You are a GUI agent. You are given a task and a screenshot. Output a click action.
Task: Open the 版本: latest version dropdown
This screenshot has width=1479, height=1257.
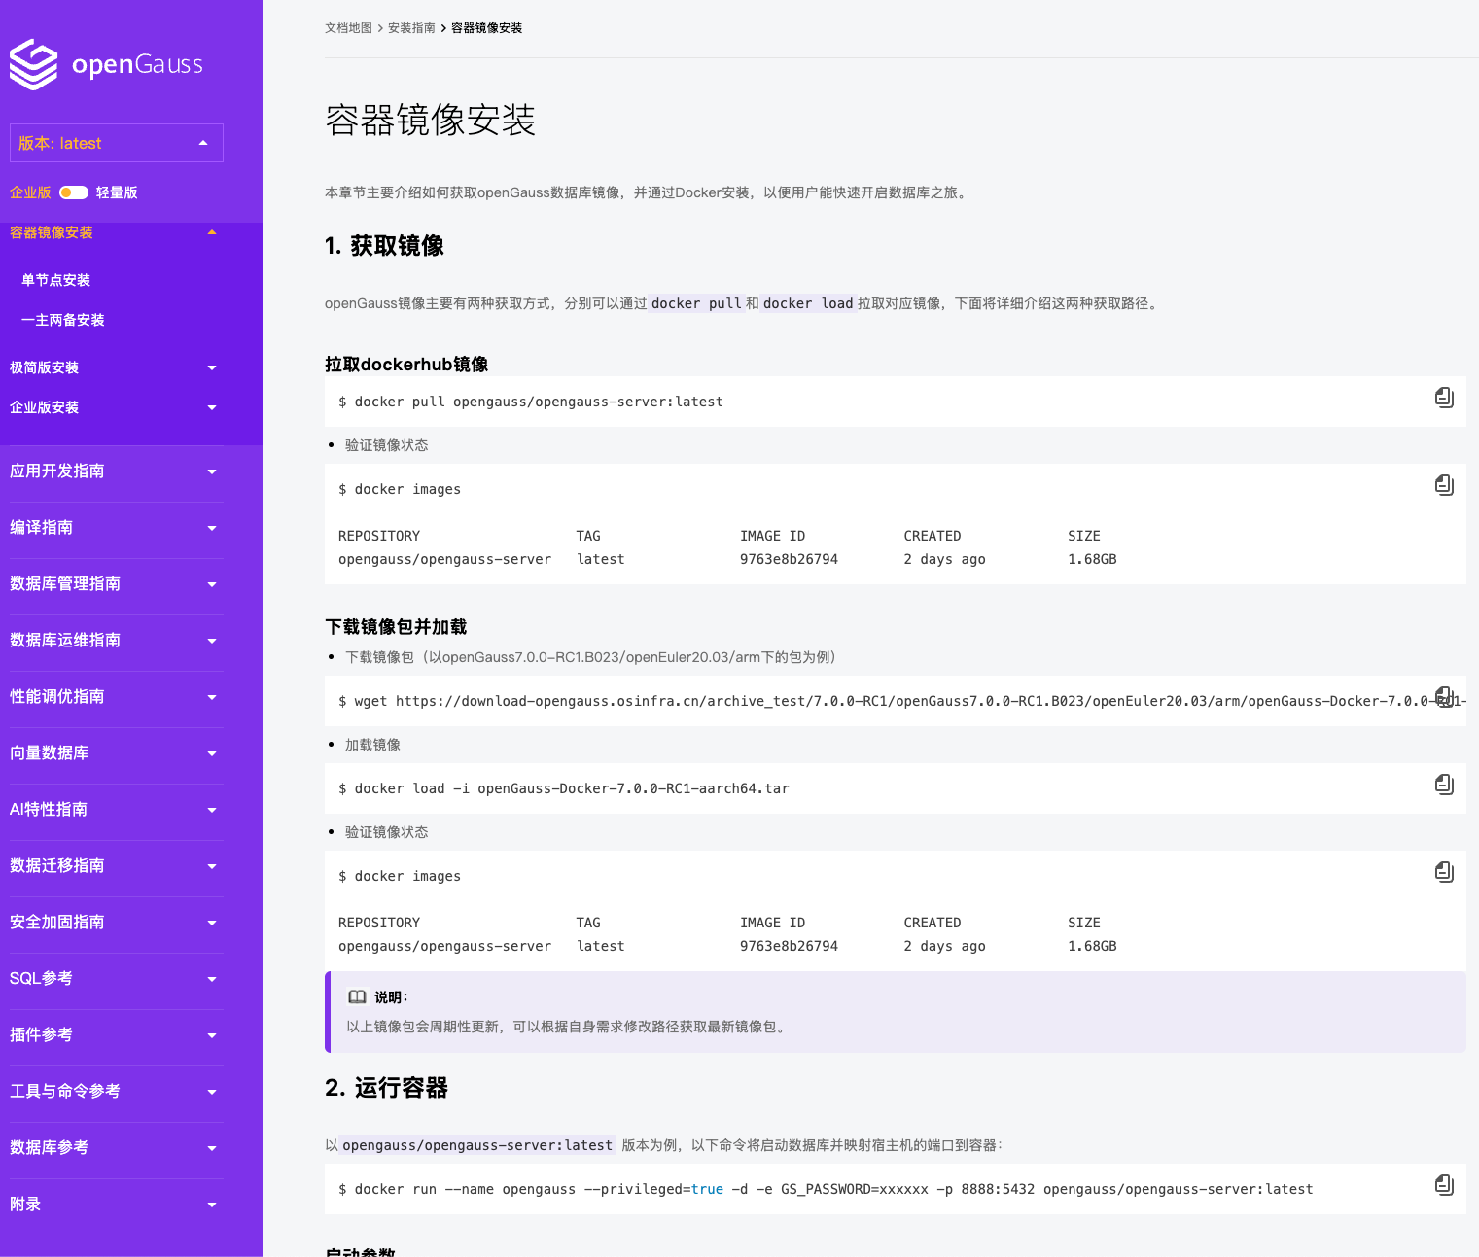117,143
